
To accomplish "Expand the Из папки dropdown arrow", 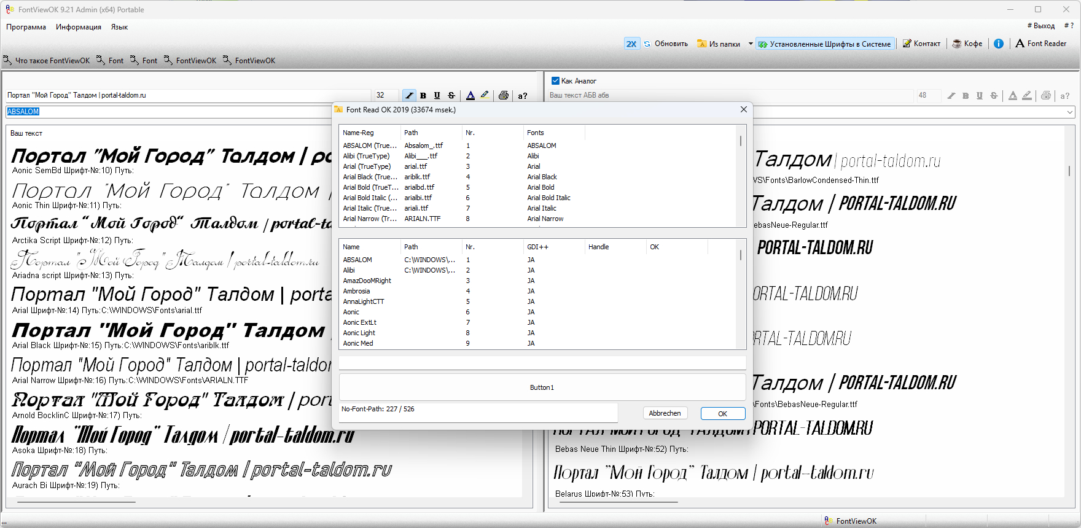I will (x=751, y=44).
